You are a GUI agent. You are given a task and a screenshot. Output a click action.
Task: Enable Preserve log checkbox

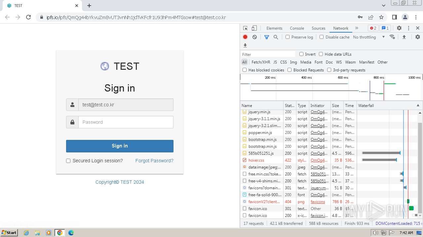tap(288, 37)
